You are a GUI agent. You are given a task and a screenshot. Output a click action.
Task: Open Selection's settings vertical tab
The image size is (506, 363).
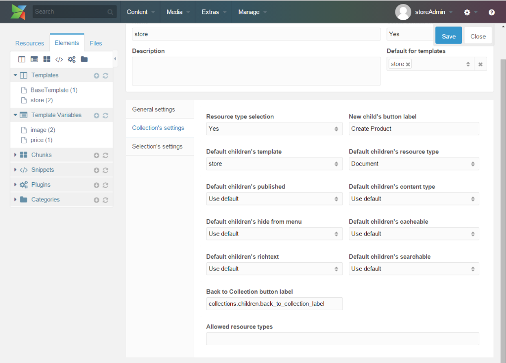(x=160, y=147)
